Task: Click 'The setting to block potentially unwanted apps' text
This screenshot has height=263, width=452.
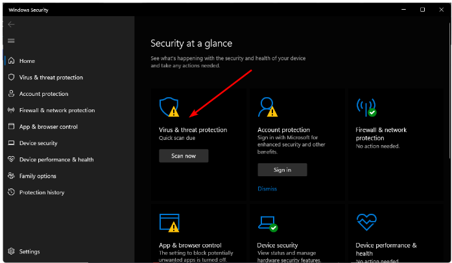Action: (x=196, y=257)
